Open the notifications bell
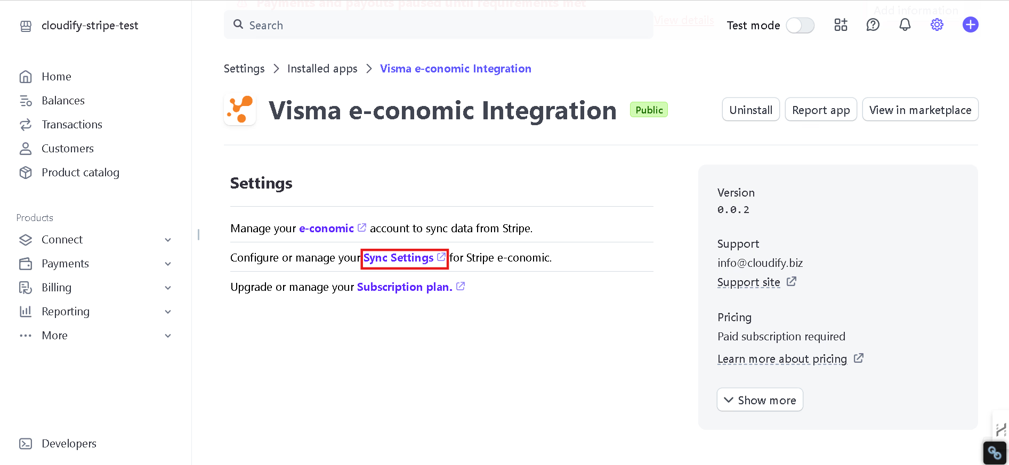Image resolution: width=1009 pixels, height=465 pixels. click(905, 25)
